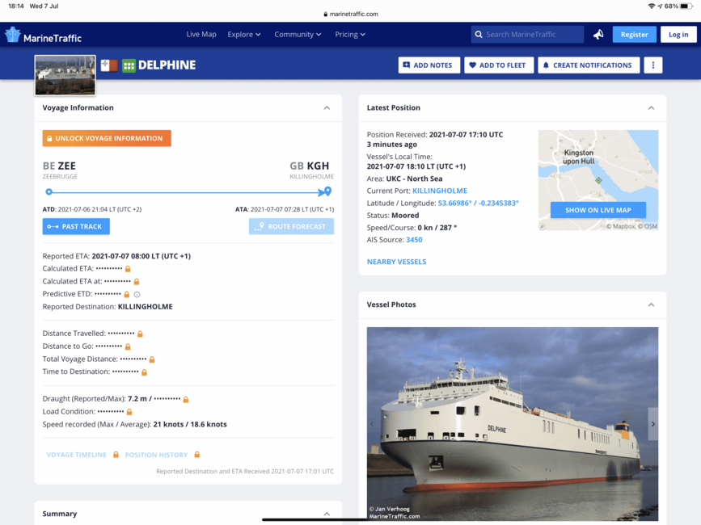This screenshot has height=525, width=701.
Task: Show previous vessel photo with left arrow
Action: [x=372, y=424]
